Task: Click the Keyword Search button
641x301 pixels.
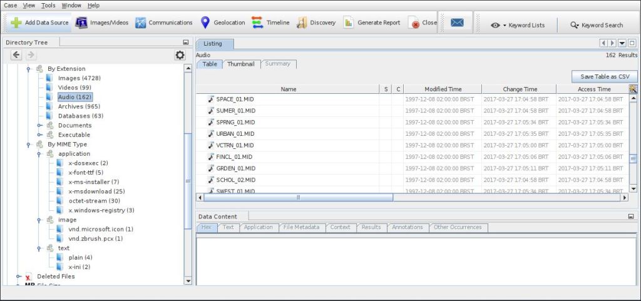Action: click(597, 25)
